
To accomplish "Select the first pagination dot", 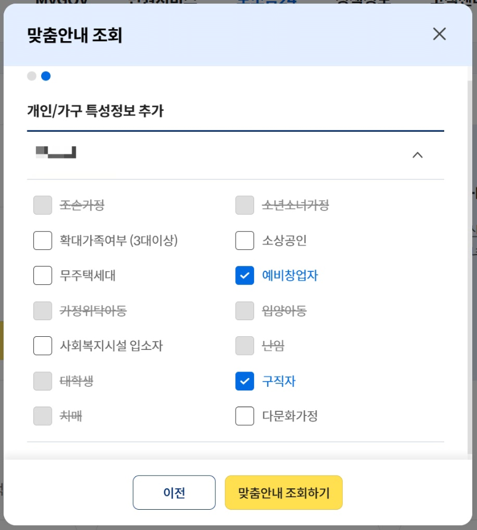I will point(31,76).
